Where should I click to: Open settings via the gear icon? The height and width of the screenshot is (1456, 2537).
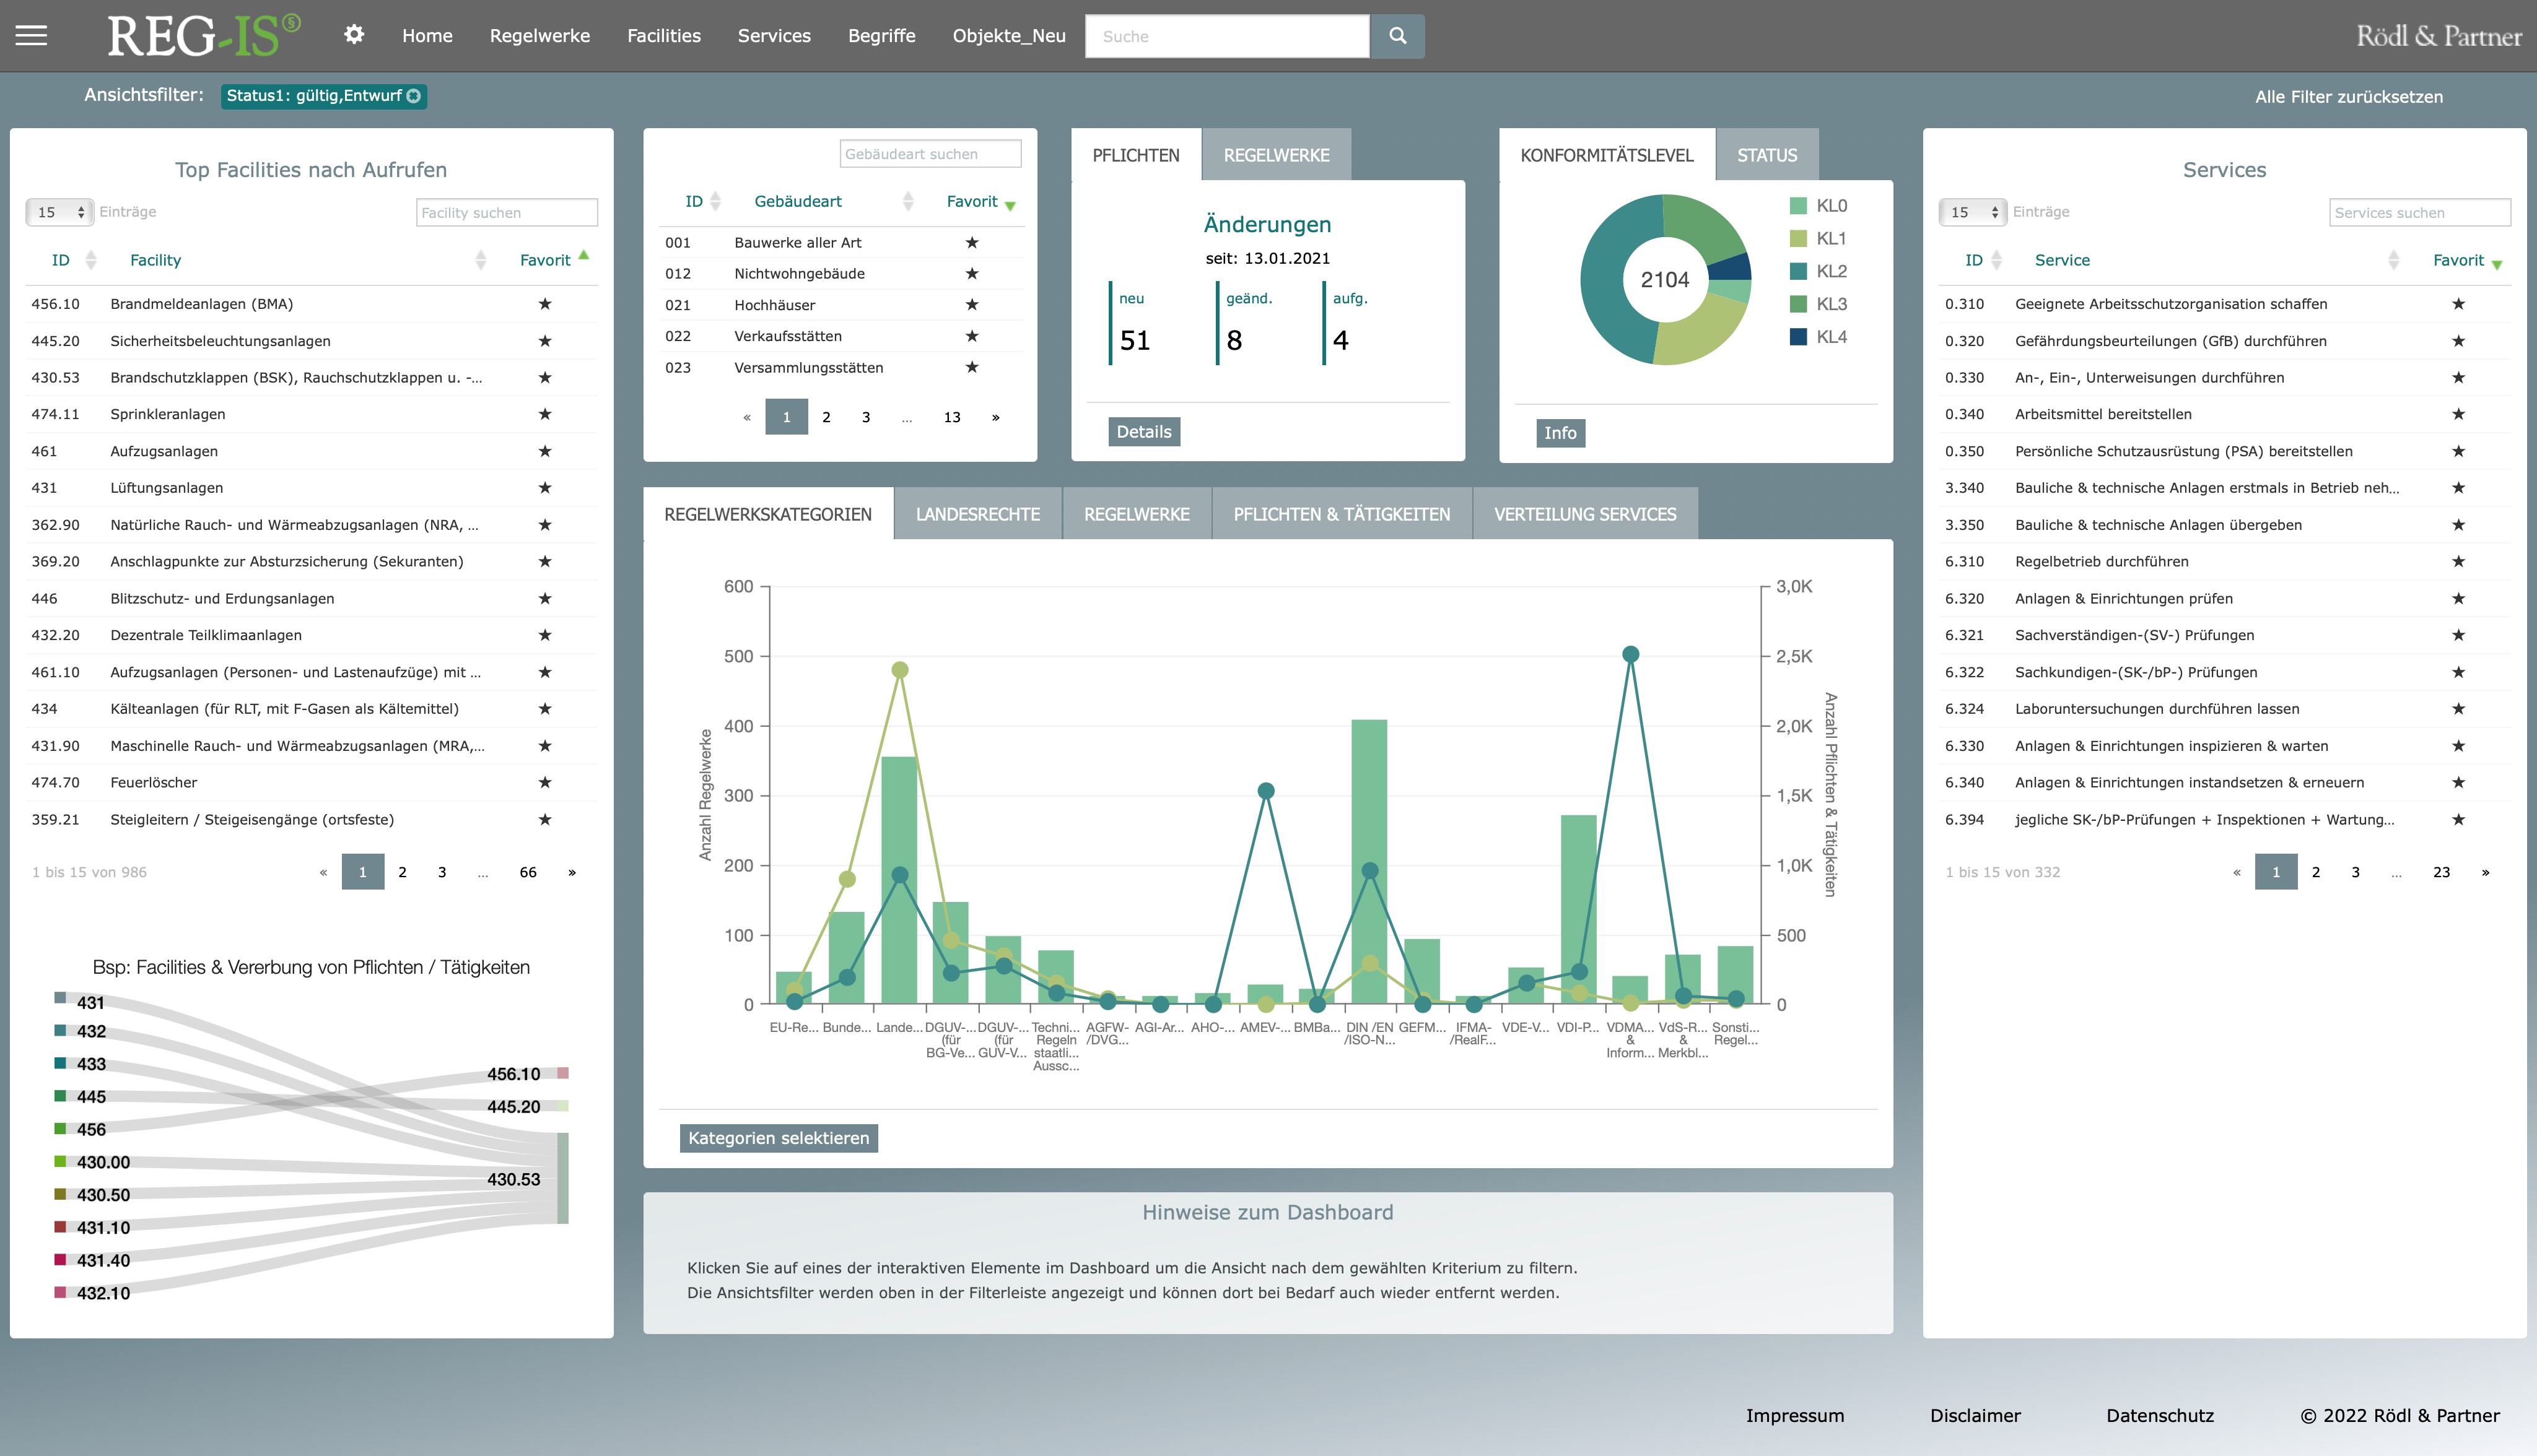coord(354,35)
